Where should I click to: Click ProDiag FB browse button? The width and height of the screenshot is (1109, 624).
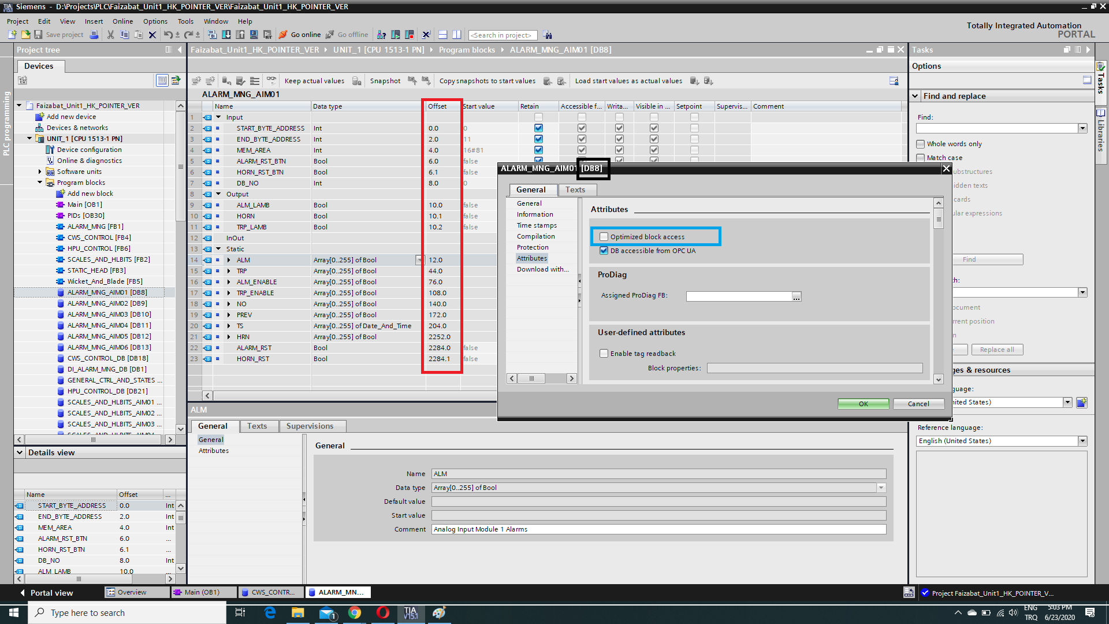coord(797,296)
